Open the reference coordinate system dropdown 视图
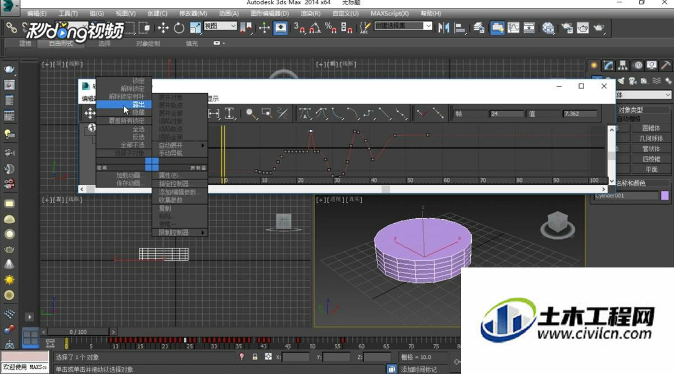674x374 pixels. pos(220,26)
